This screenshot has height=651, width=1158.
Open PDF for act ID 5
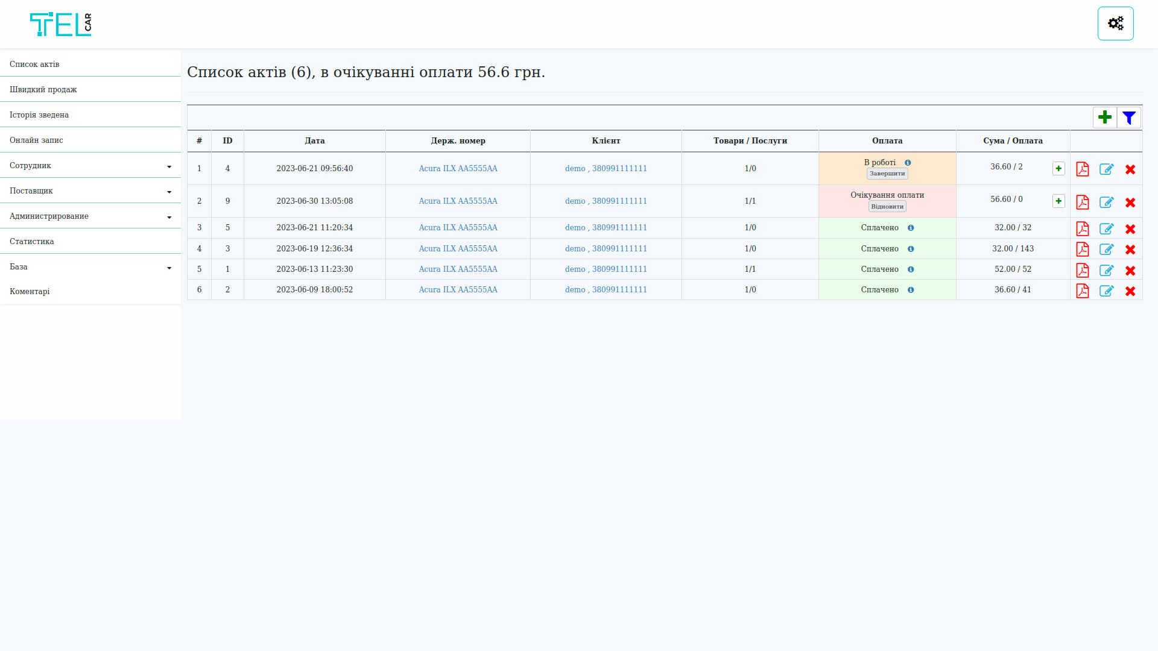[x=1083, y=228]
